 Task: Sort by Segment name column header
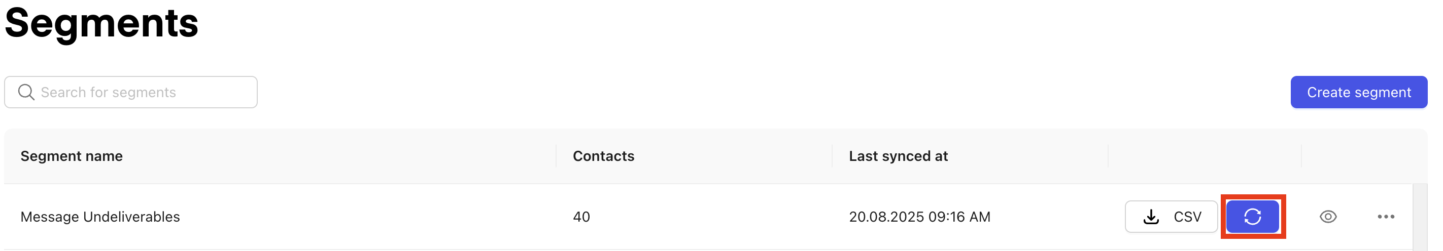[72, 156]
